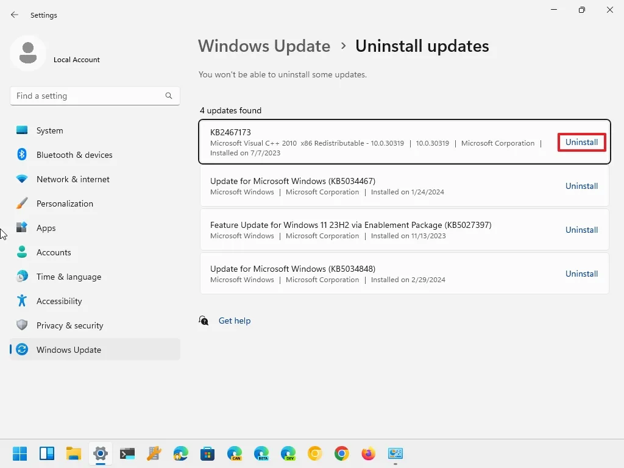Open Accounts settings in the sidebar
This screenshot has height=468, width=624.
54,252
